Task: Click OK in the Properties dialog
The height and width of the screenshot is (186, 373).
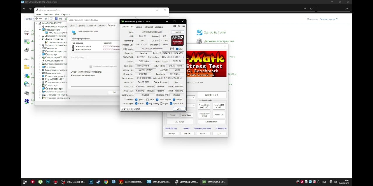Action: (114, 92)
